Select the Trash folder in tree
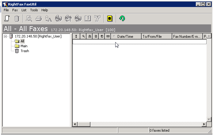Viewport: 213px width, 135px height. pos(25,51)
